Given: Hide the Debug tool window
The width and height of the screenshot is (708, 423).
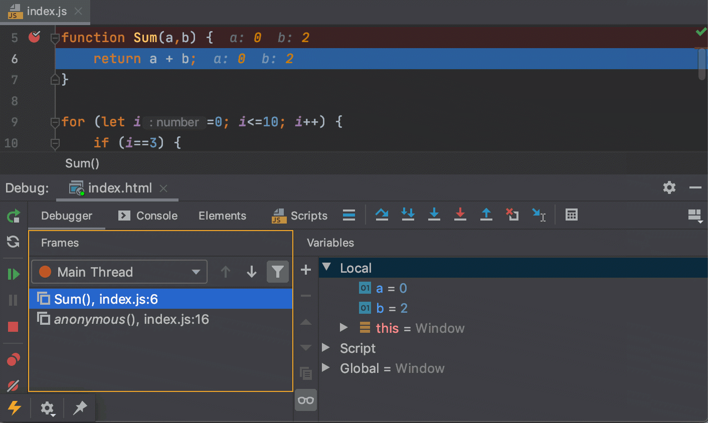Looking at the screenshot, I should coord(695,187).
